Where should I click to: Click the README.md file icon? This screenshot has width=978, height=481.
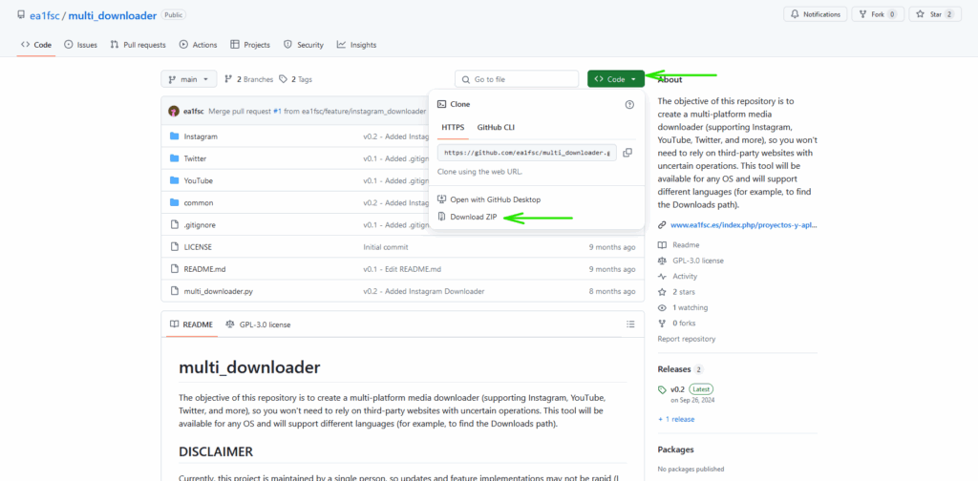pyautogui.click(x=175, y=269)
